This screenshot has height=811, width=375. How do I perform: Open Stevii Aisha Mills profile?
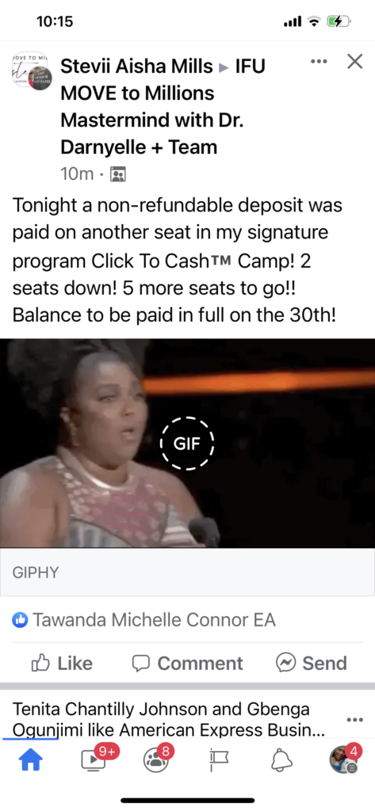(136, 67)
